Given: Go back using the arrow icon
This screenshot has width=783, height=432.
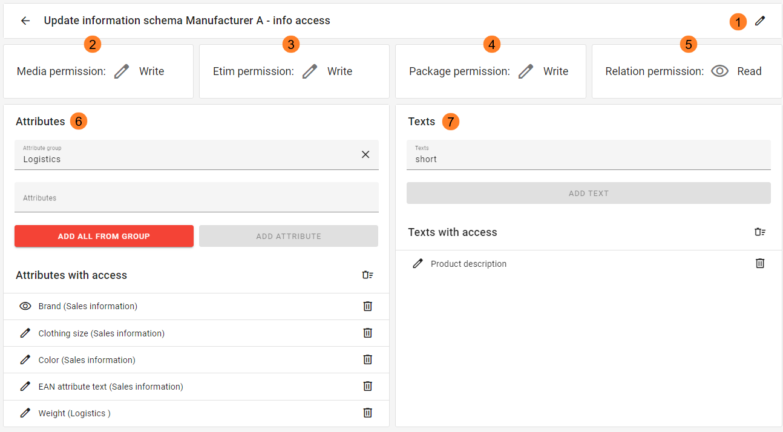Looking at the screenshot, I should pyautogui.click(x=25, y=21).
